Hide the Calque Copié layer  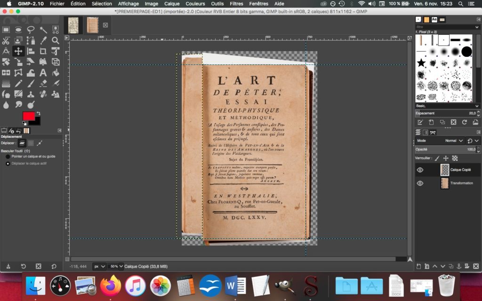click(x=420, y=170)
